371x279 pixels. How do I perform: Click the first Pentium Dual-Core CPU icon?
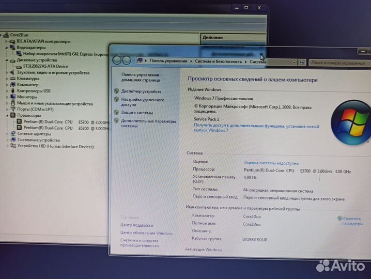click(19, 121)
